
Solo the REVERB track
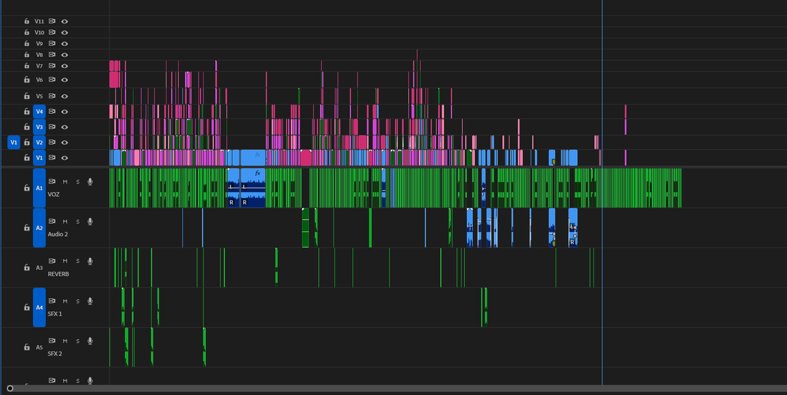[x=78, y=261]
